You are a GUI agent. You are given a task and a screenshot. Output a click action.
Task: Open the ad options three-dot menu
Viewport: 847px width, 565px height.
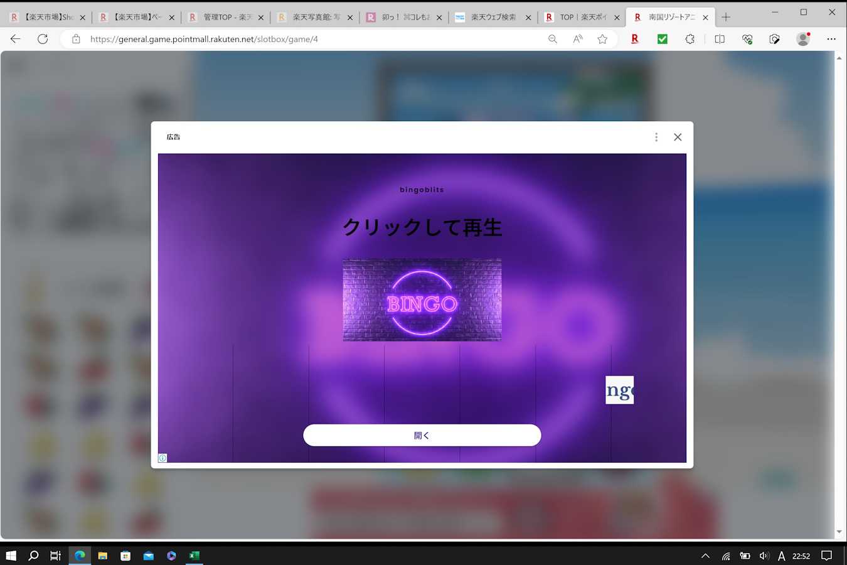pos(656,137)
